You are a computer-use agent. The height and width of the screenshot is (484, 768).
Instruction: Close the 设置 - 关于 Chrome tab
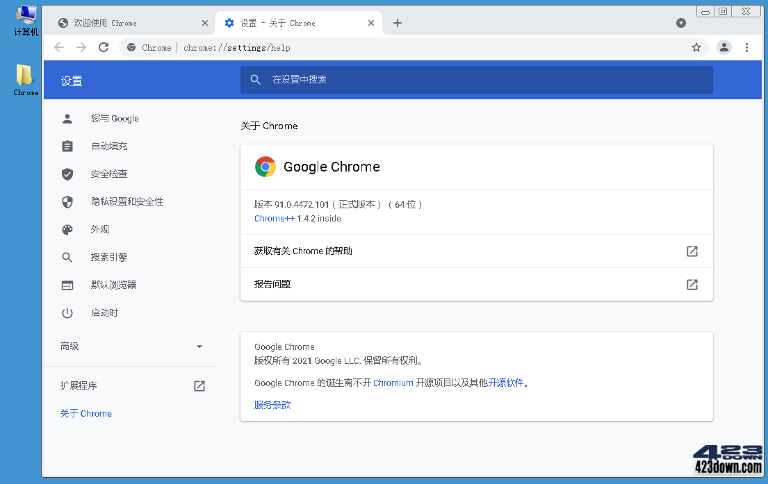click(370, 23)
